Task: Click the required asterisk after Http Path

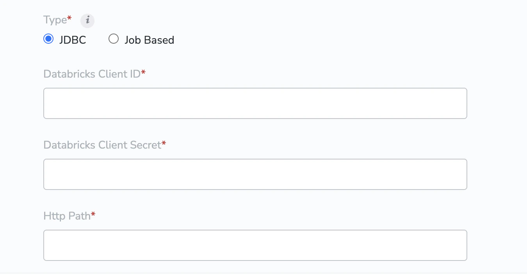Action: coord(93,214)
